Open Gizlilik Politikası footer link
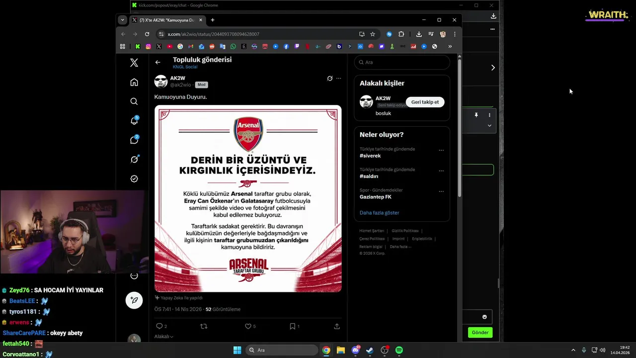This screenshot has height=358, width=636. pyautogui.click(x=405, y=231)
